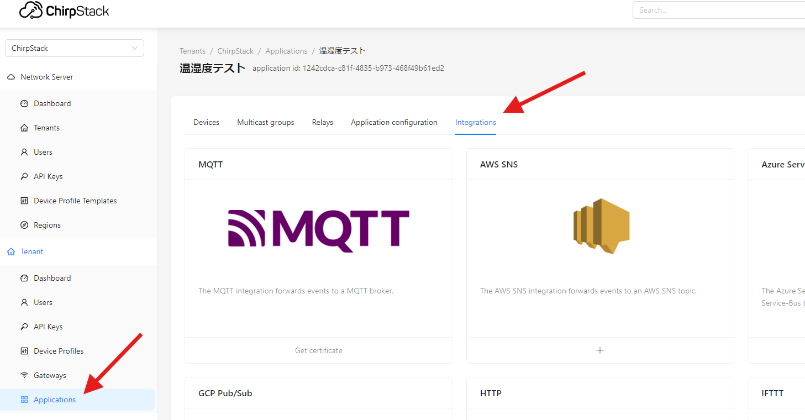This screenshot has width=805, height=420.
Task: Click the application id text
Action: point(349,69)
